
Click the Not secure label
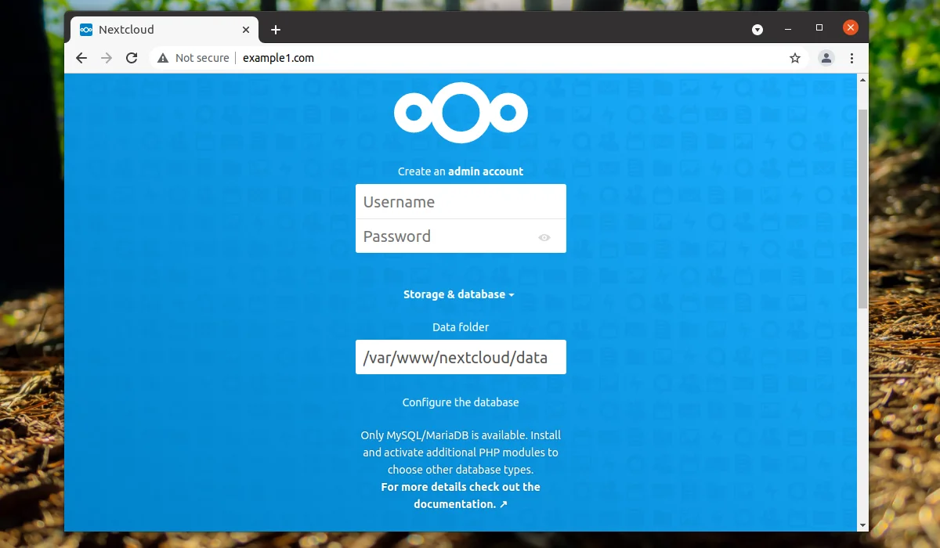pos(202,58)
